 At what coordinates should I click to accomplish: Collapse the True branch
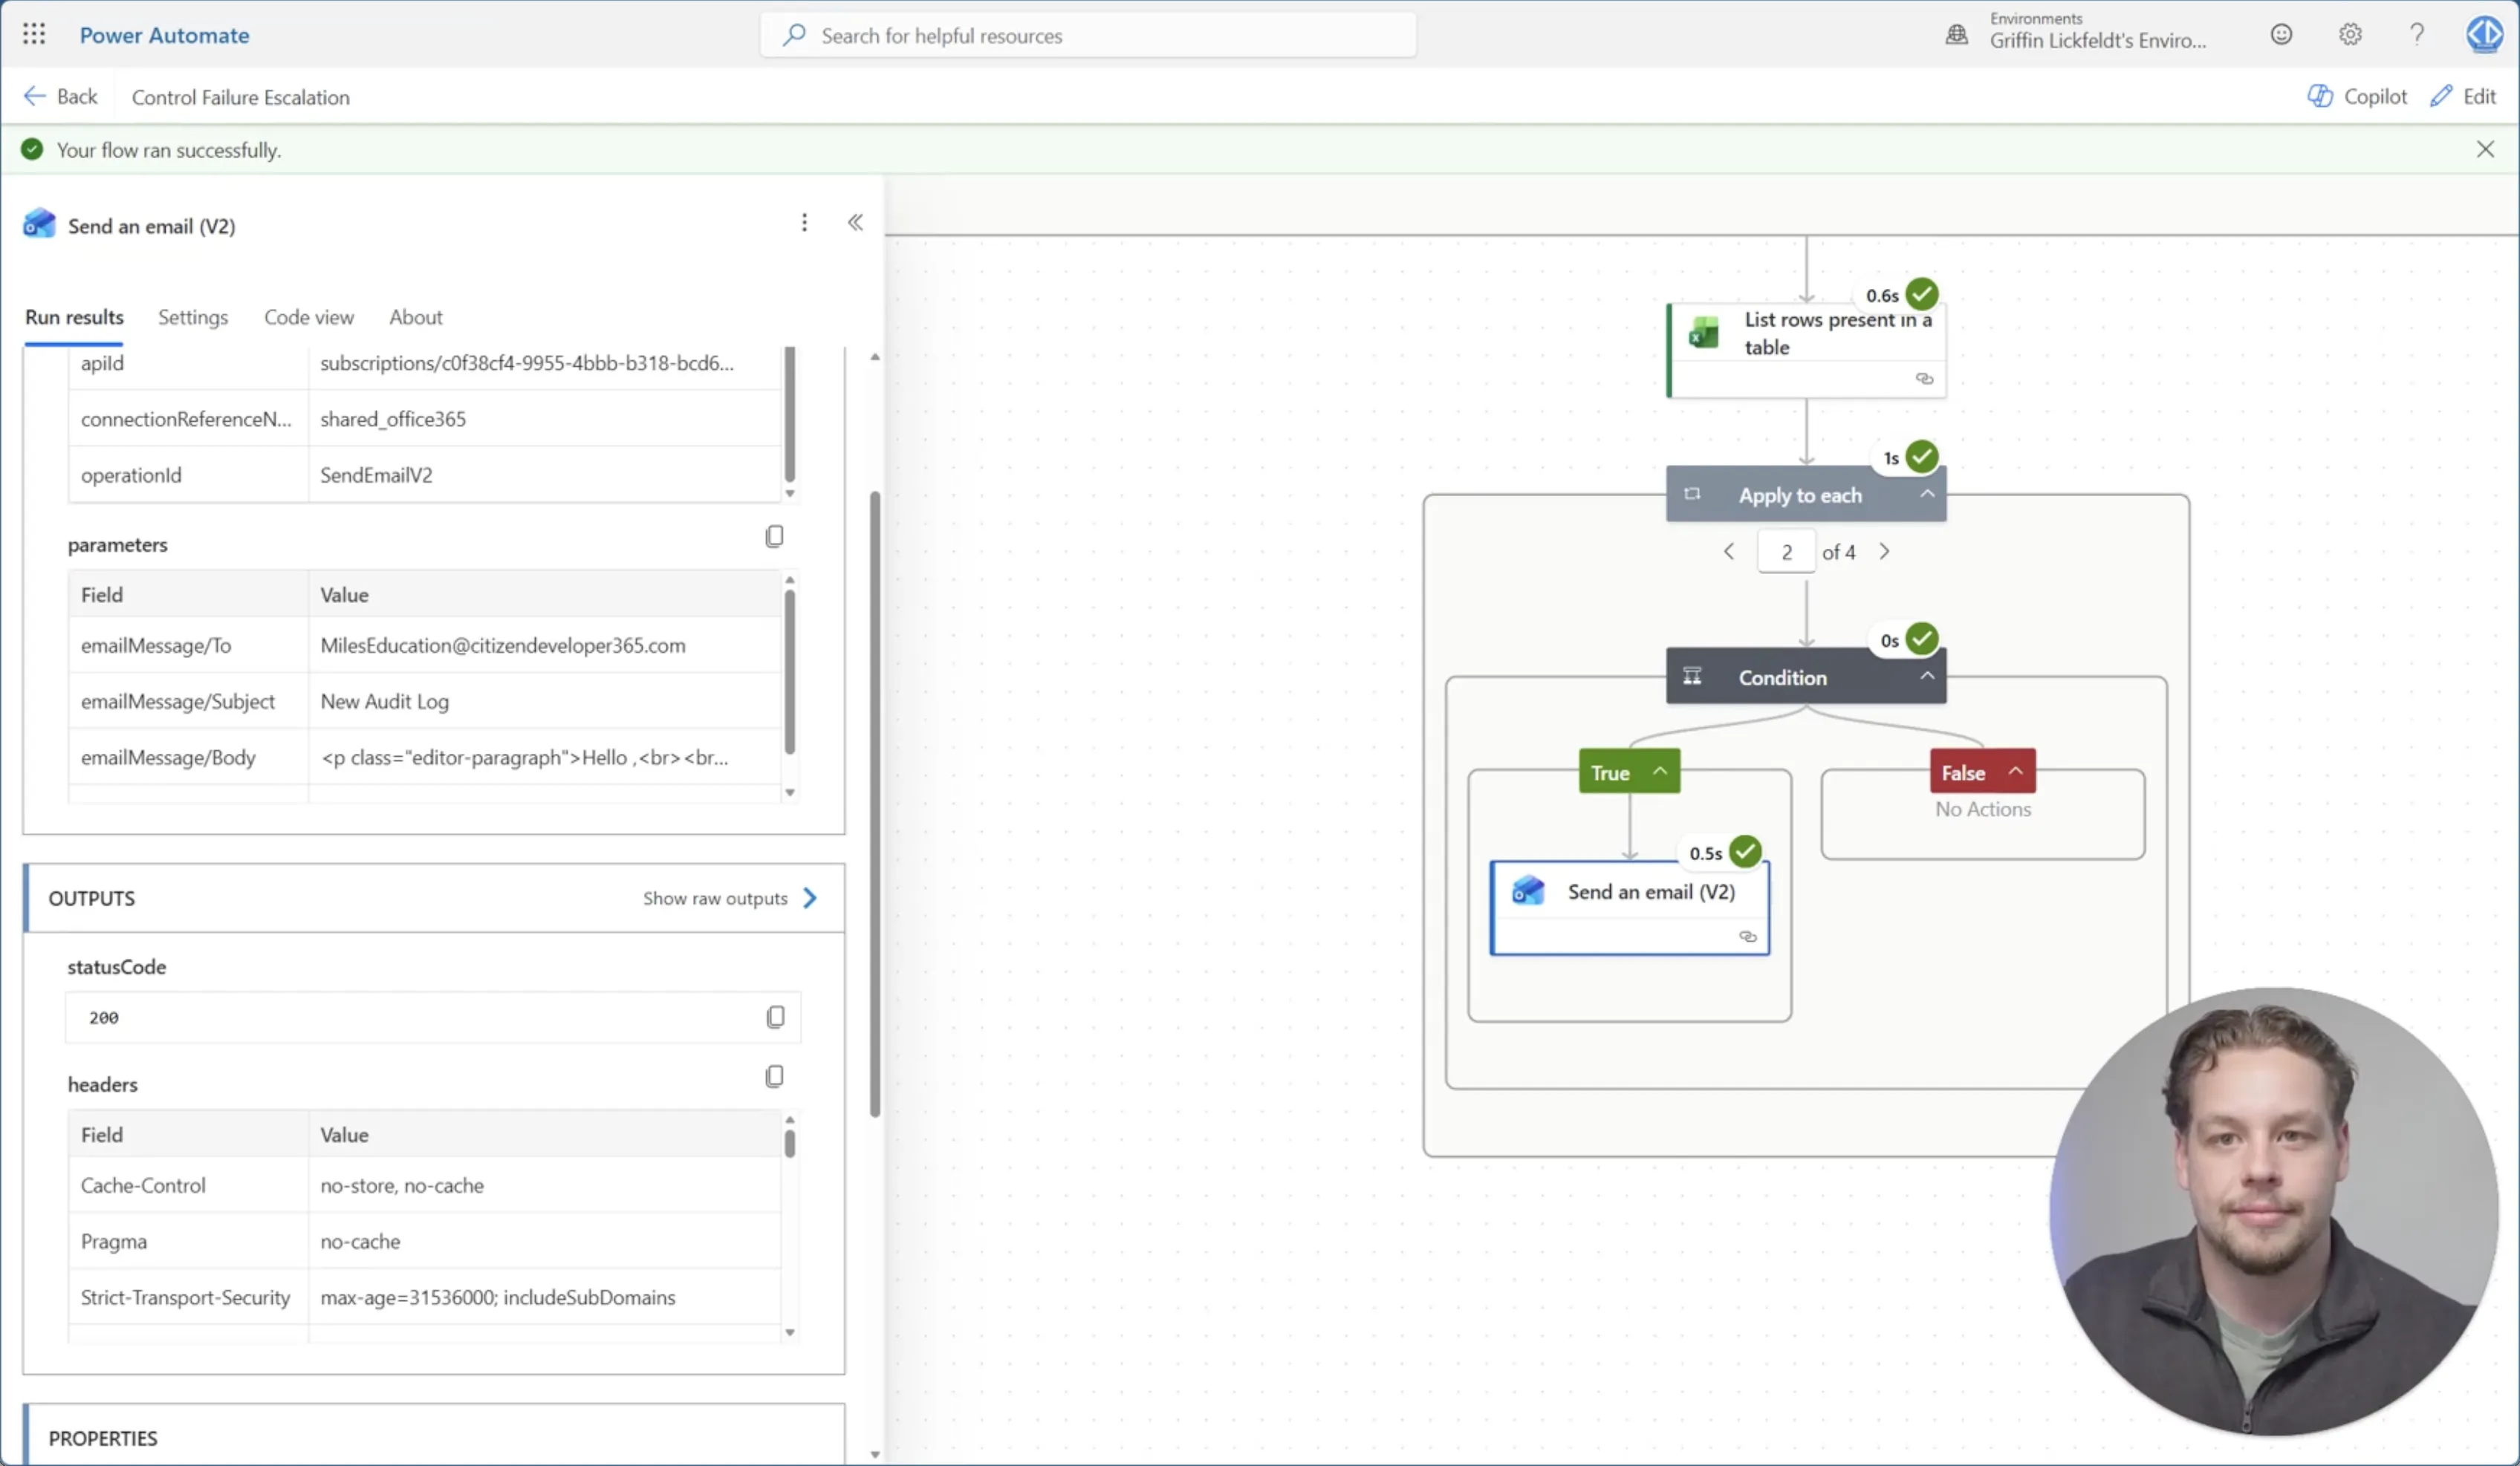tap(1660, 772)
